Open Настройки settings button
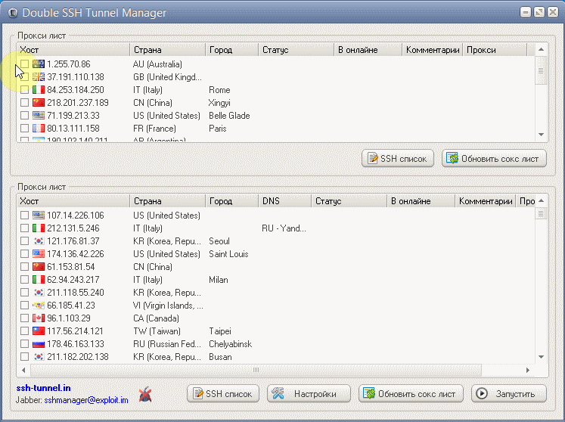The image size is (565, 422). pyautogui.click(x=309, y=394)
